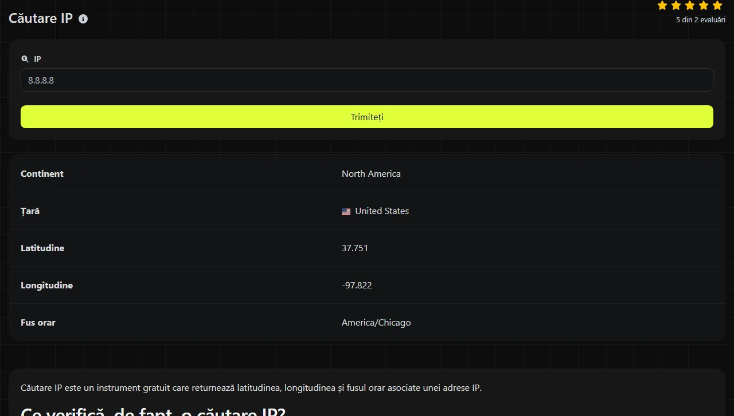The height and width of the screenshot is (416, 734).
Task: Select the longitude value -97.822
Action: point(357,286)
